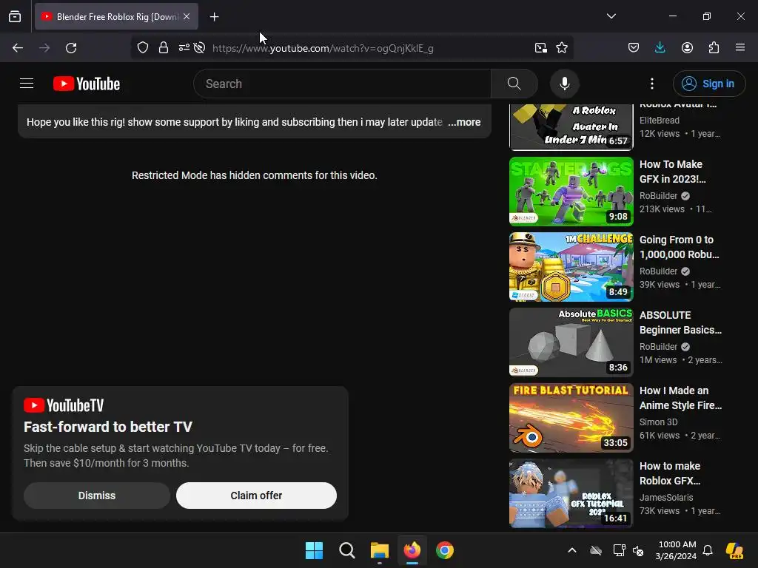Open ABSOLUTE Beginner Basics video thumbnail
758x568 pixels.
pyautogui.click(x=571, y=342)
